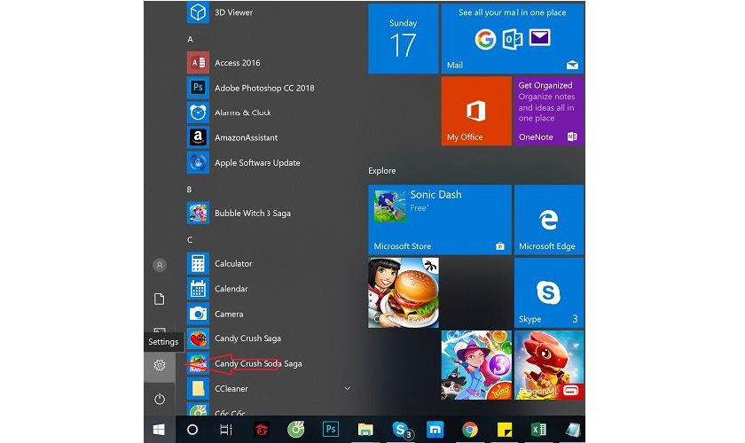745x443 pixels.
Task: Open the Cooking Fever tile
Action: [404, 292]
